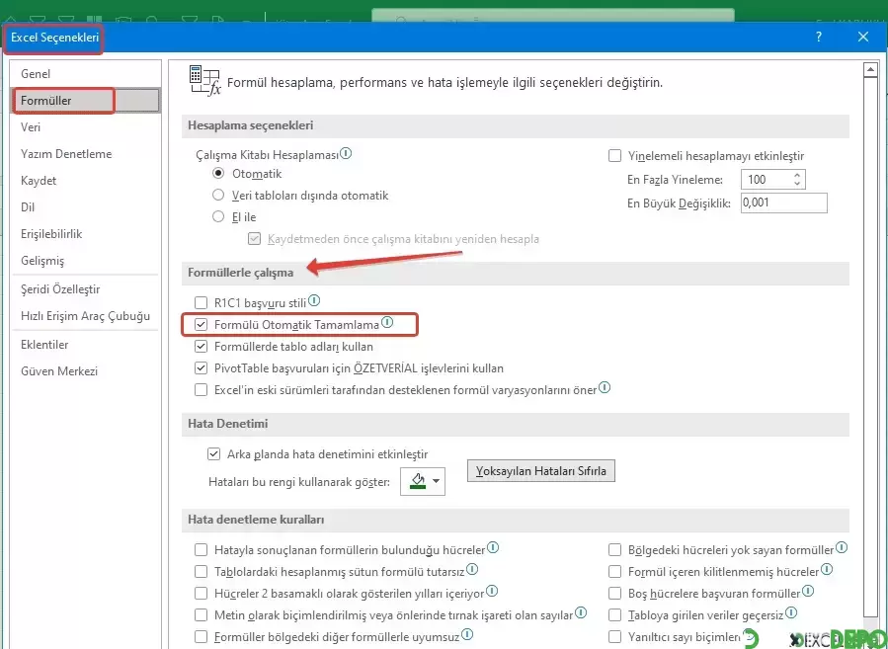Screen dimensions: 888x649
Task: Open the Eklentiler category
Action: (85, 344)
